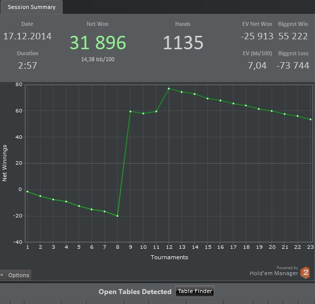Click the Tournaments axis label
The image size is (315, 304).
coord(169,257)
